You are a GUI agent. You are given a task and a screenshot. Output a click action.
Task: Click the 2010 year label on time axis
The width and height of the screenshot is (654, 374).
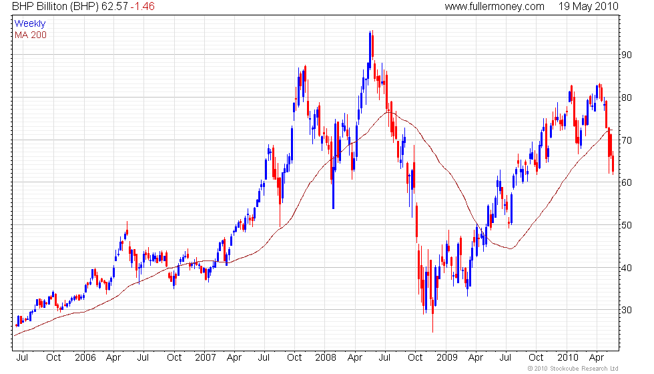[568, 358]
